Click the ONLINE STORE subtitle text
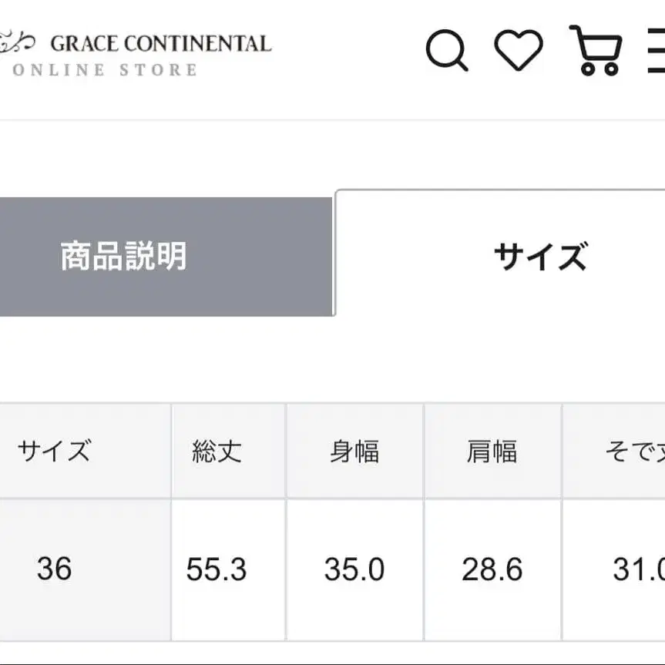Viewport: 665px width, 665px height. tap(105, 70)
